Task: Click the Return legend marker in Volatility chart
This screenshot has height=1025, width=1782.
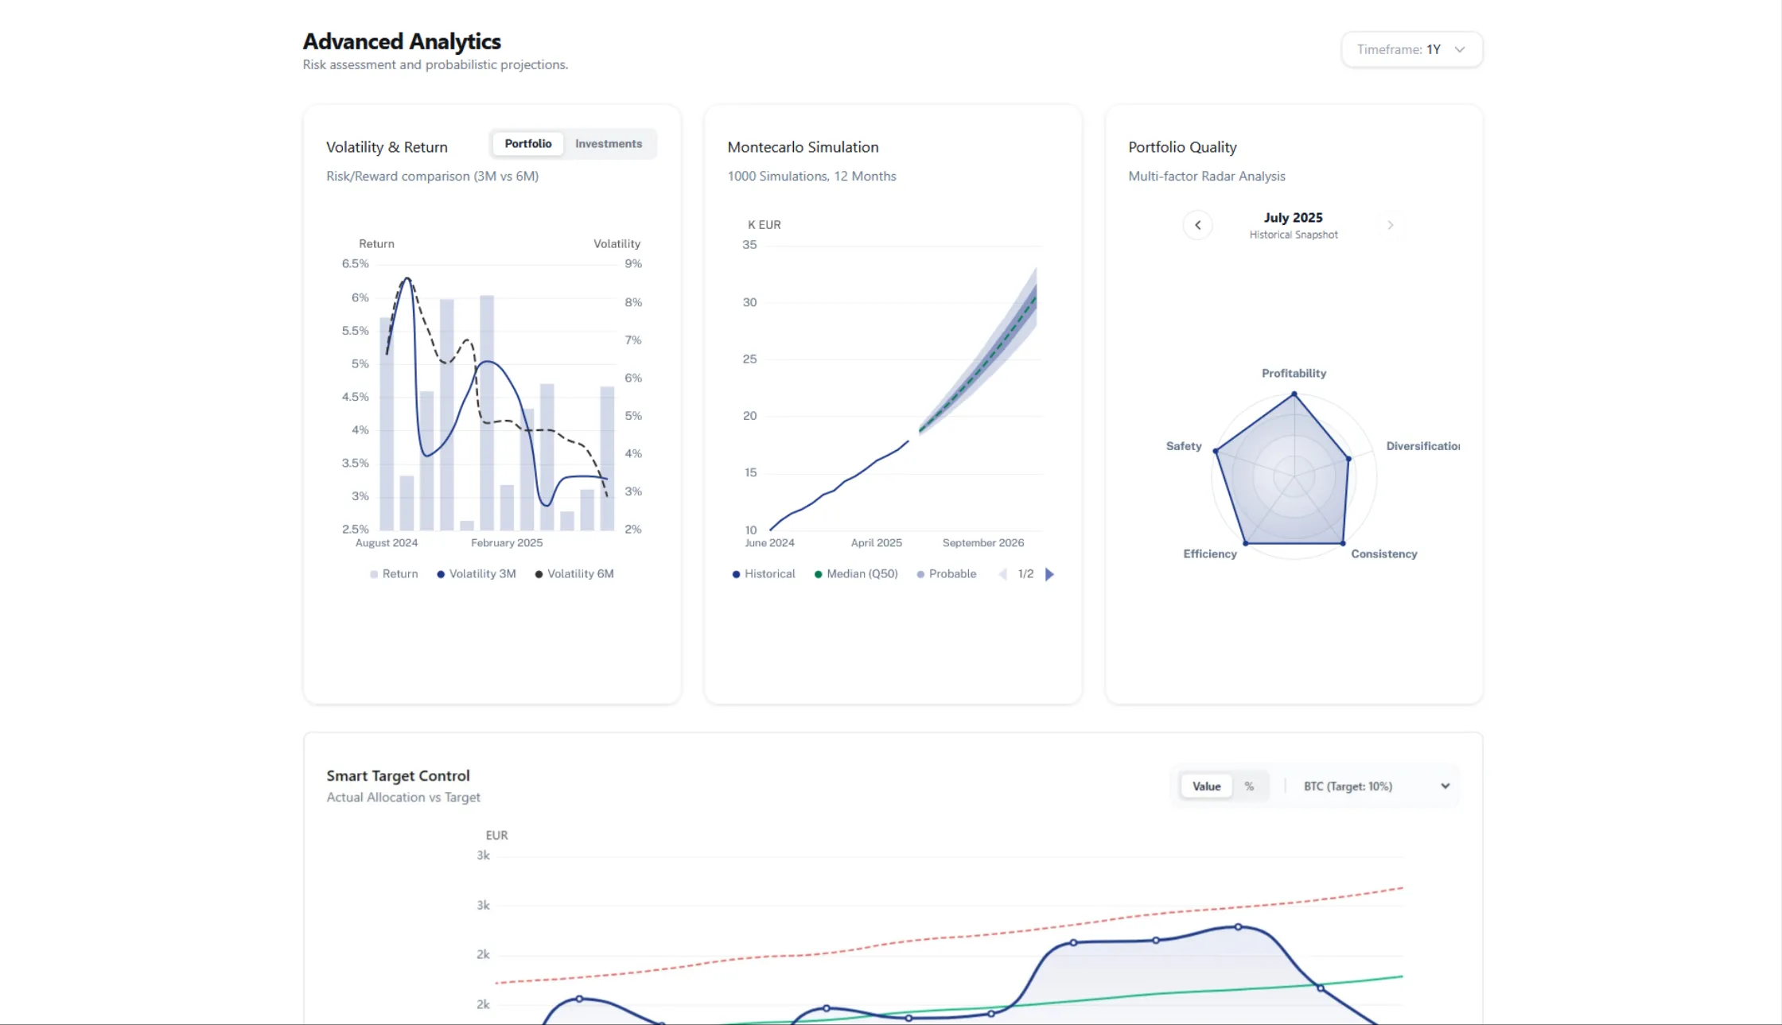Action: [374, 573]
